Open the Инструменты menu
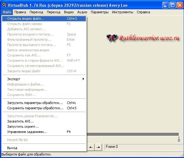This screenshot has width=184, height=158. click(122, 12)
